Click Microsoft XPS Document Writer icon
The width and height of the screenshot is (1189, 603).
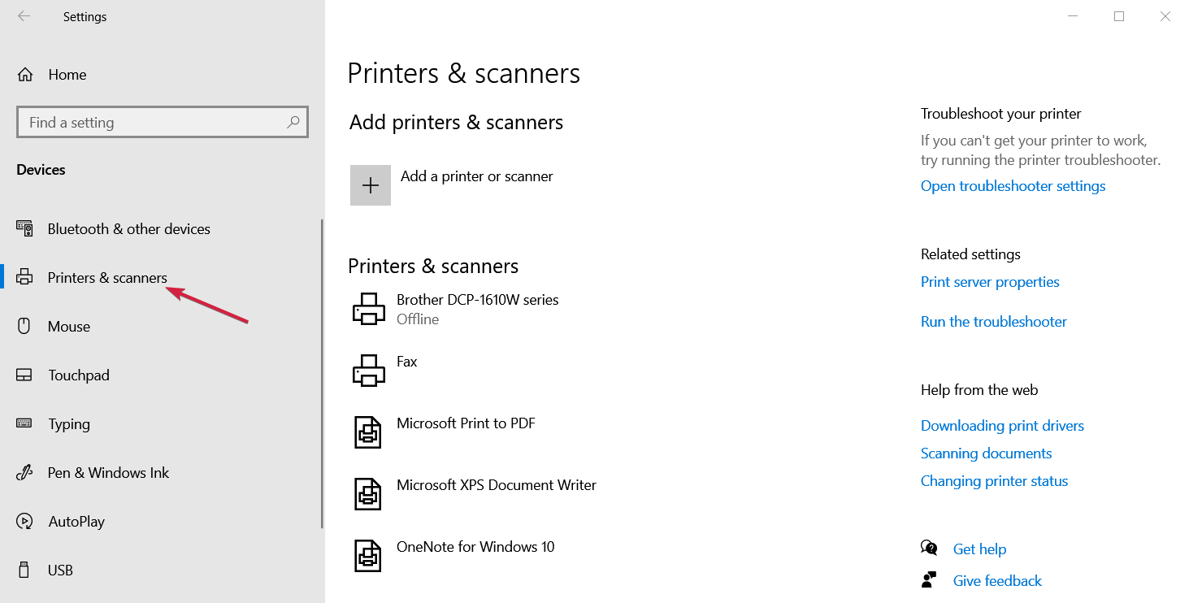[x=368, y=494]
